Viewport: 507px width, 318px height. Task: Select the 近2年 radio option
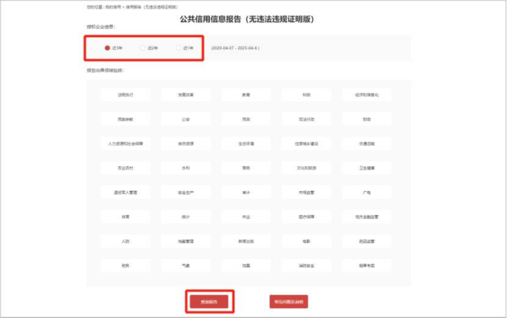143,48
